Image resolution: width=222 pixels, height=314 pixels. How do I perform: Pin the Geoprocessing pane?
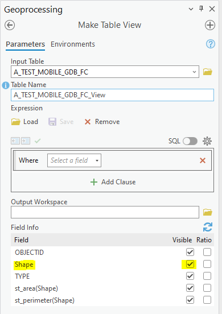pos(202,9)
